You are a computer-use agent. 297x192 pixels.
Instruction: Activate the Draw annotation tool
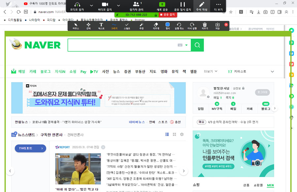(x=114, y=26)
